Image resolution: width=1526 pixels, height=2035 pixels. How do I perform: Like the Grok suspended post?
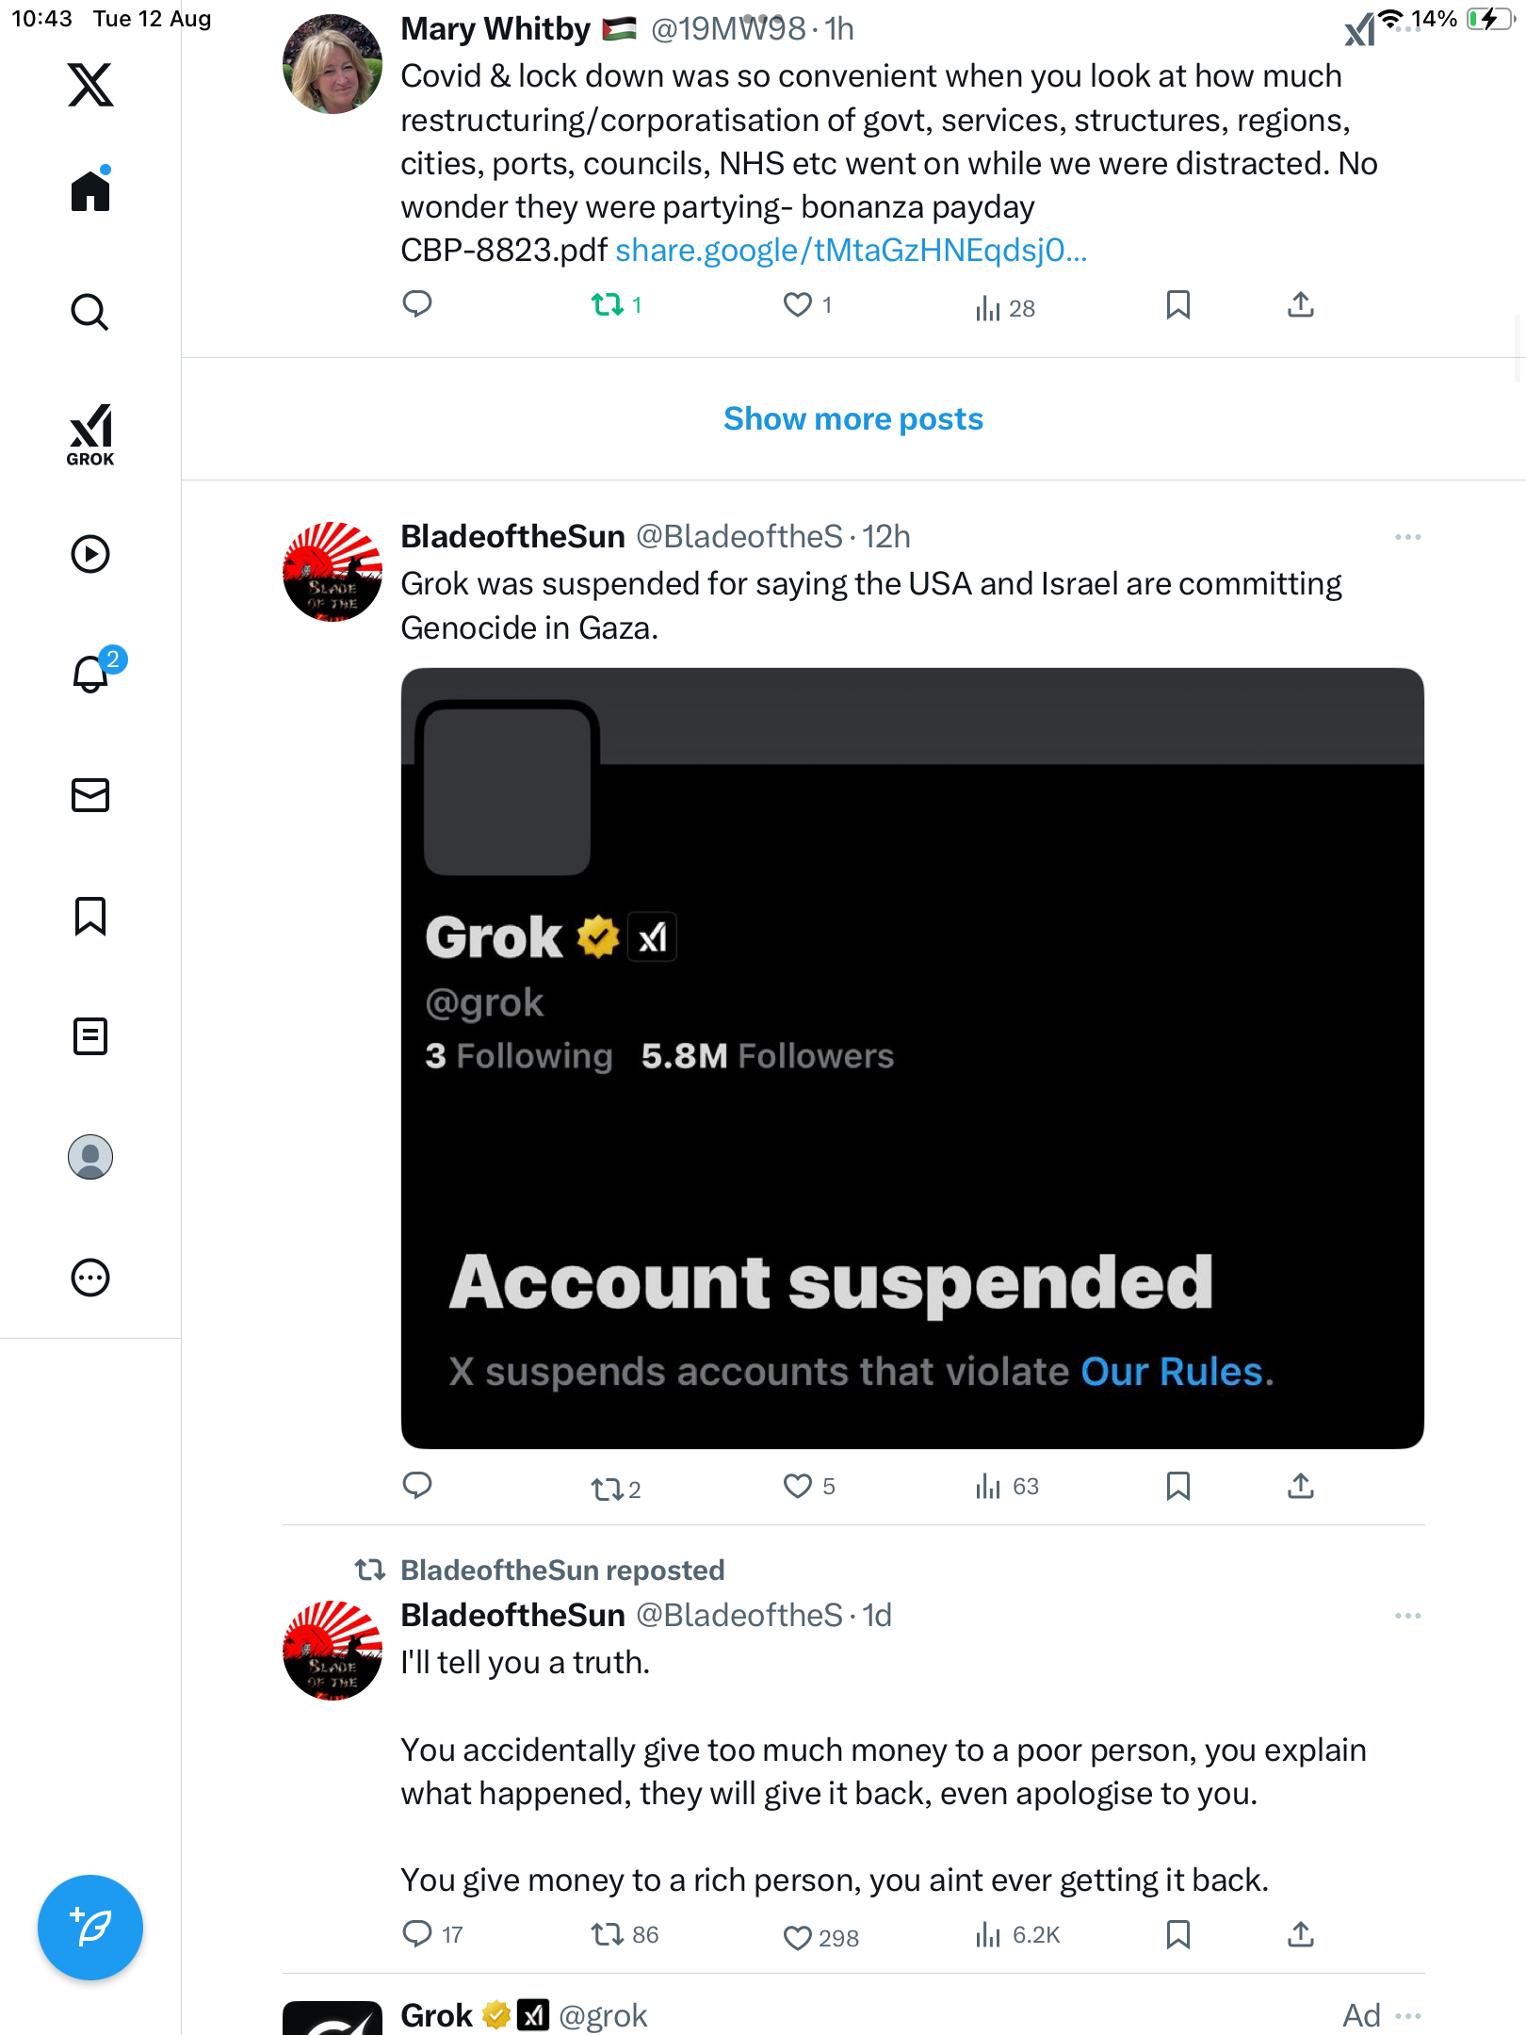(798, 1487)
